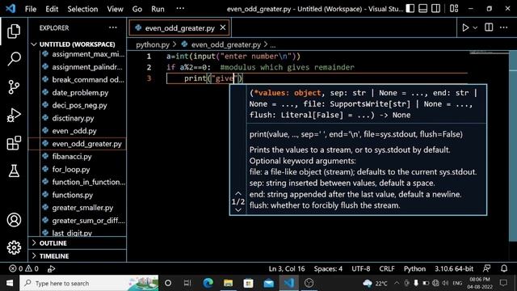Toggle the bottom panel layout

422,9
